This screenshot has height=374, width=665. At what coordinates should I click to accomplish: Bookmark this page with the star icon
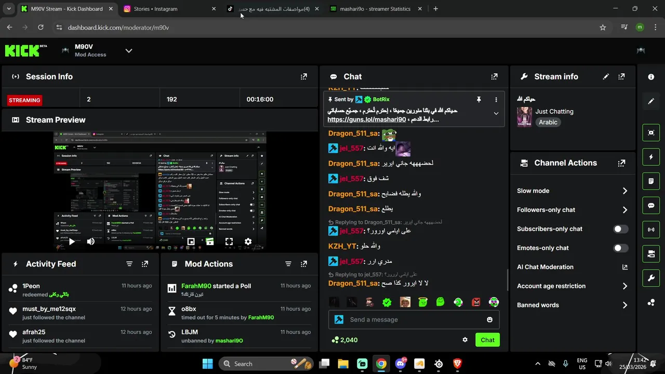603,28
